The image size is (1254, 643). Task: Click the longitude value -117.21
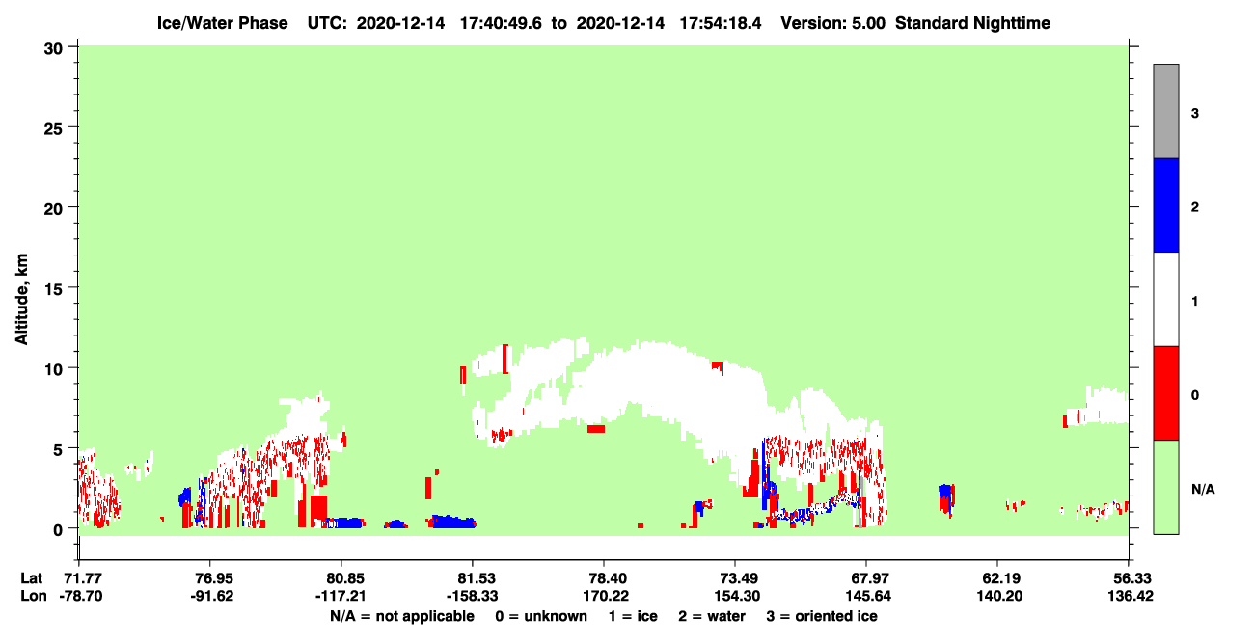(x=341, y=596)
